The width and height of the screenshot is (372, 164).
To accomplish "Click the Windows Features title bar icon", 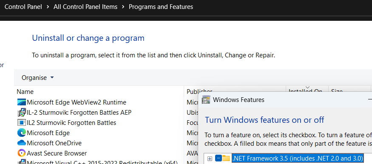I will click(x=206, y=100).
